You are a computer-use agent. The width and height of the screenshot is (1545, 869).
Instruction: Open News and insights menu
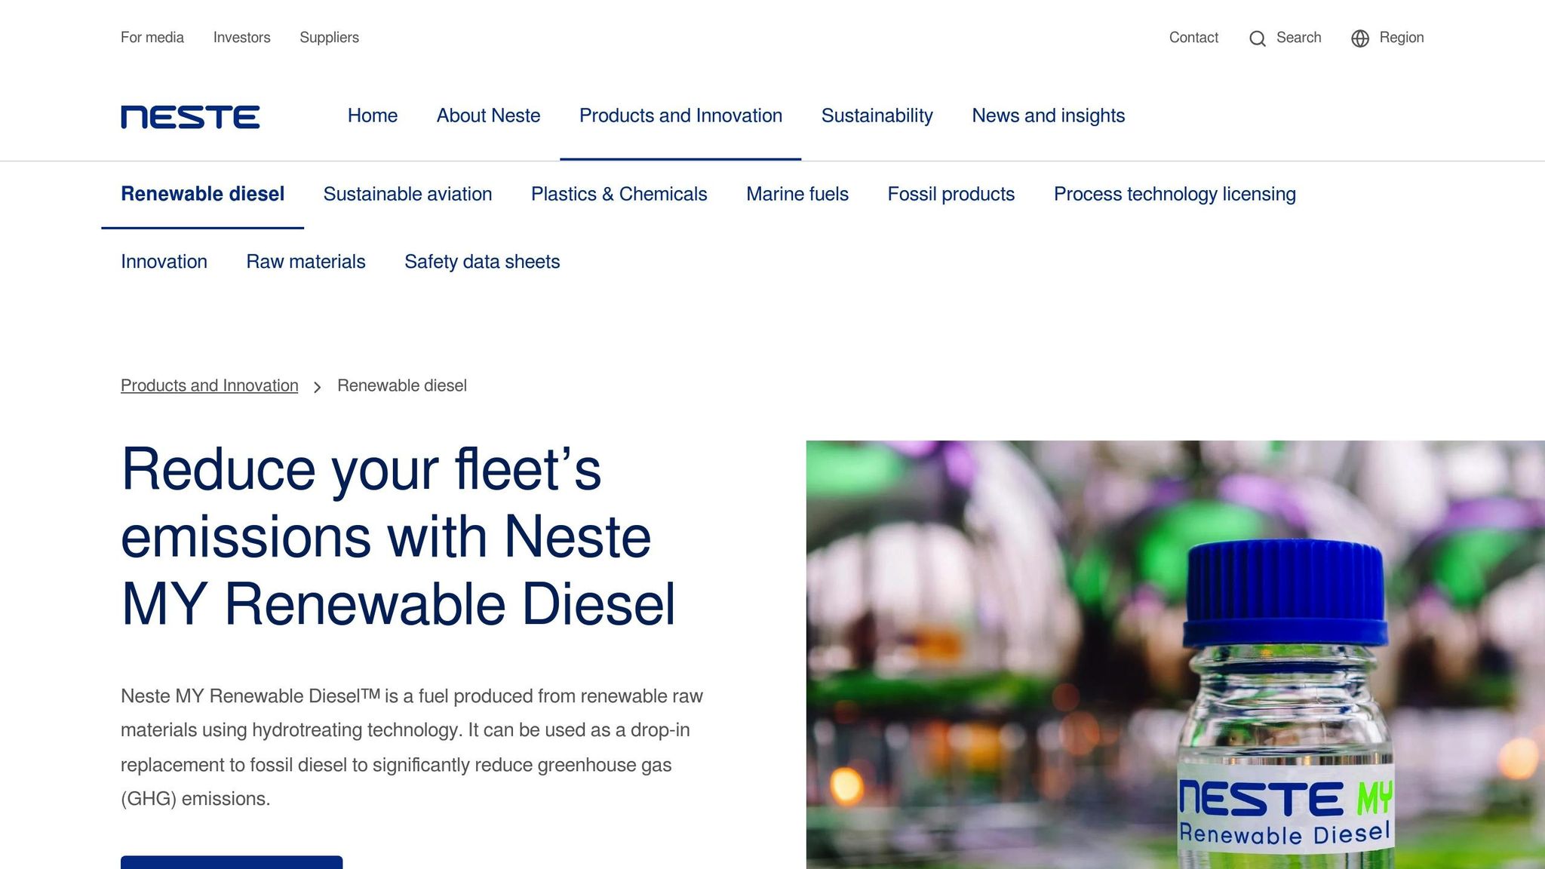pyautogui.click(x=1048, y=115)
